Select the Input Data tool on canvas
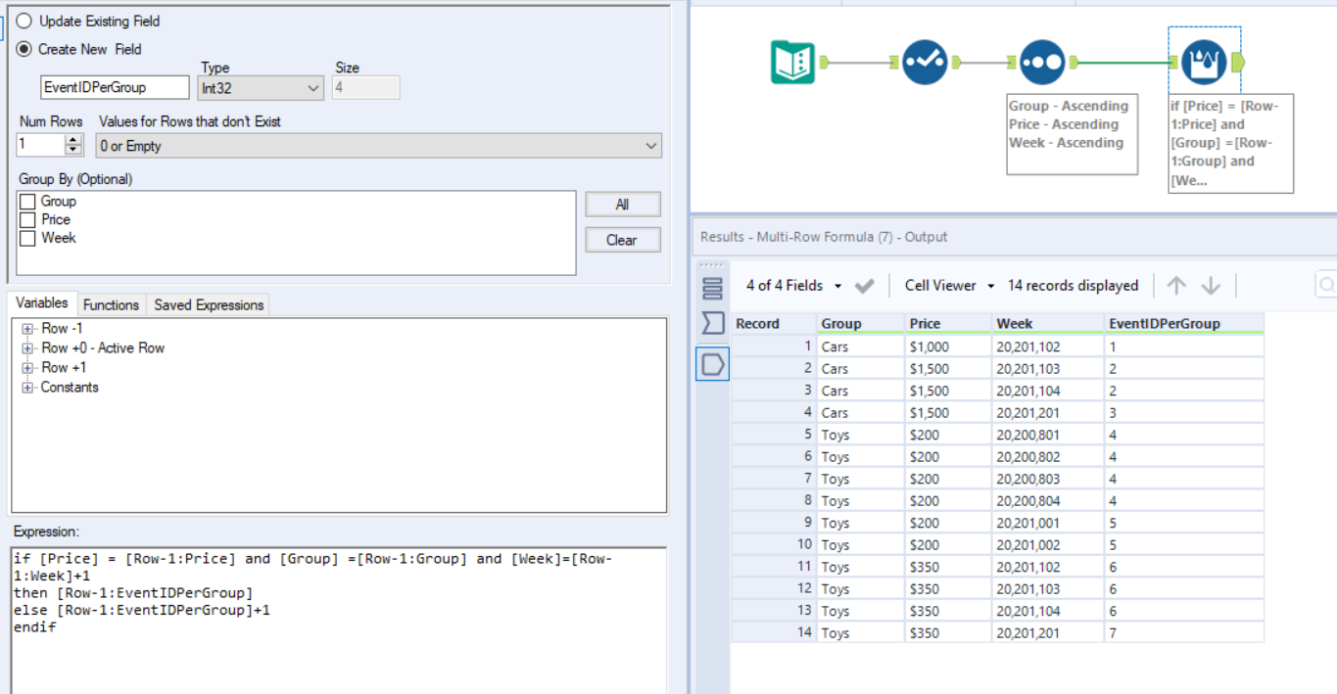The height and width of the screenshot is (694, 1337). tap(793, 63)
